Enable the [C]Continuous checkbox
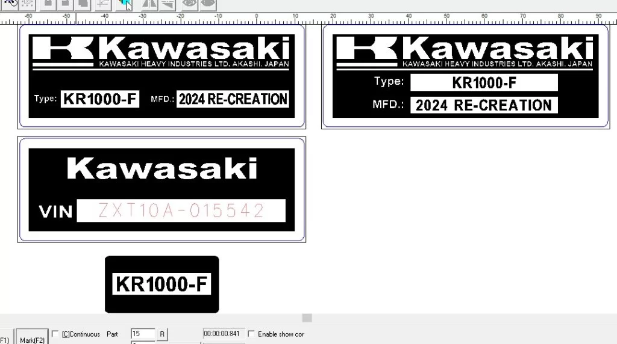This screenshot has height=344, width=617. (55, 334)
